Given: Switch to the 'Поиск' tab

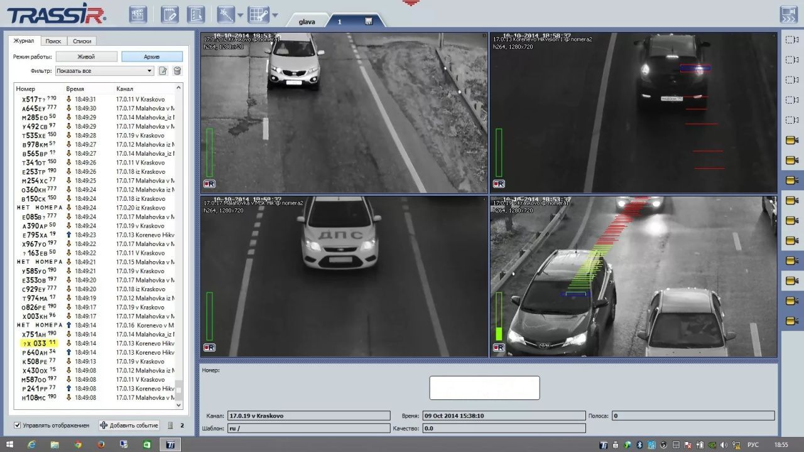Looking at the screenshot, I should (53, 41).
